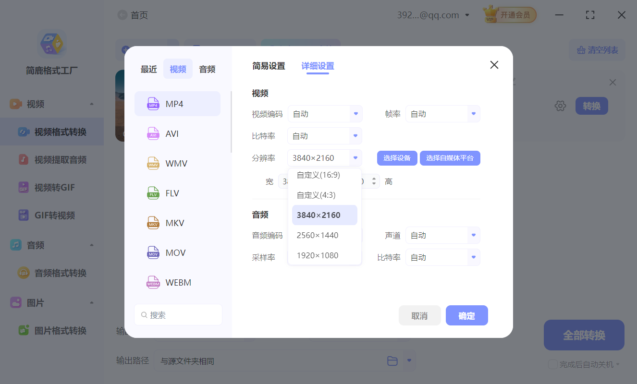Select the MKV output format
The width and height of the screenshot is (637, 384).
(177, 222)
